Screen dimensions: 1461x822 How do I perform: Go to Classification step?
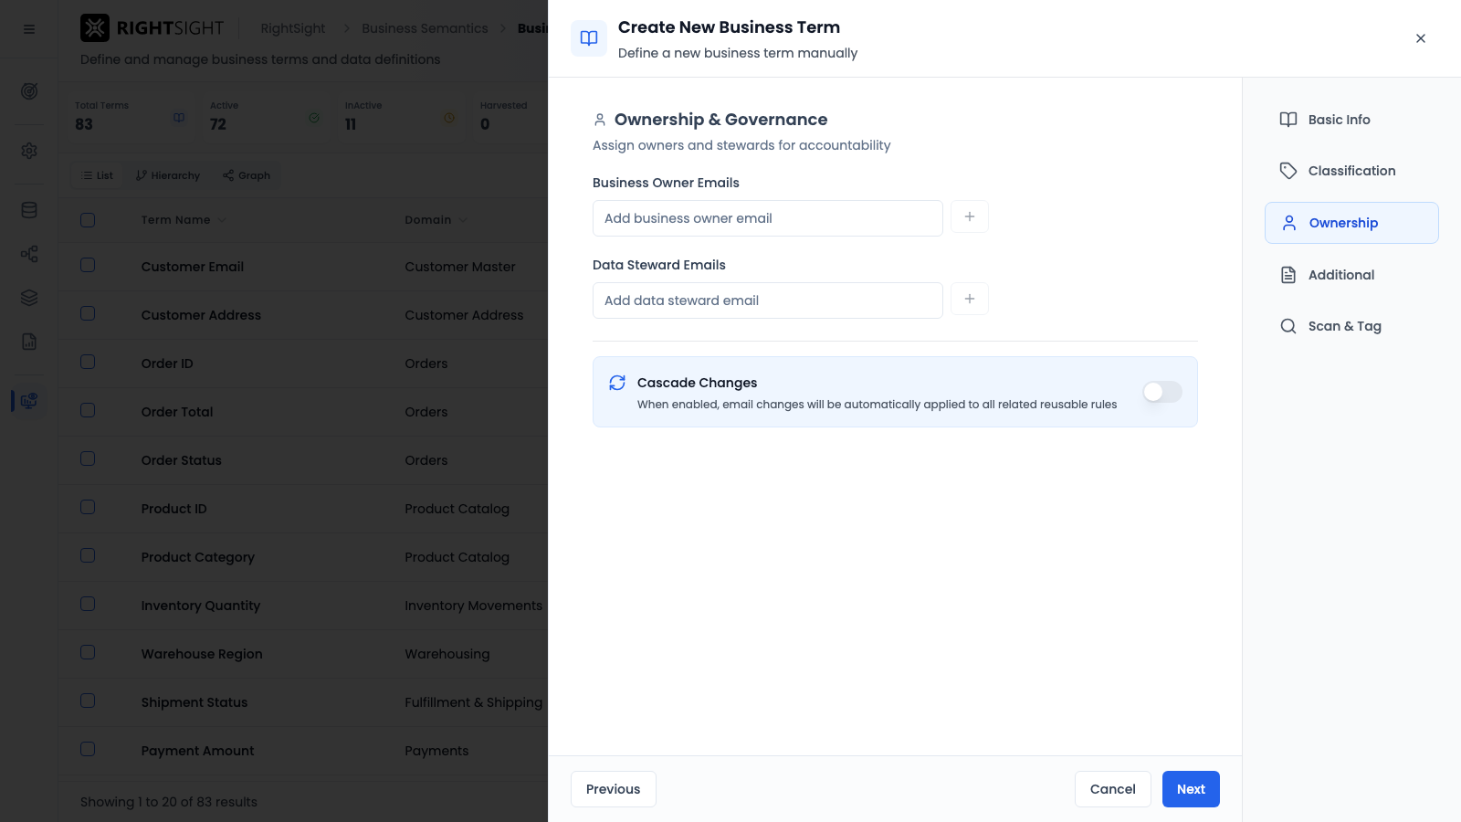[1351, 171]
